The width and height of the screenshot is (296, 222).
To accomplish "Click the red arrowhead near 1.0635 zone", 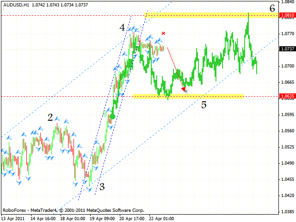I will pos(184,90).
